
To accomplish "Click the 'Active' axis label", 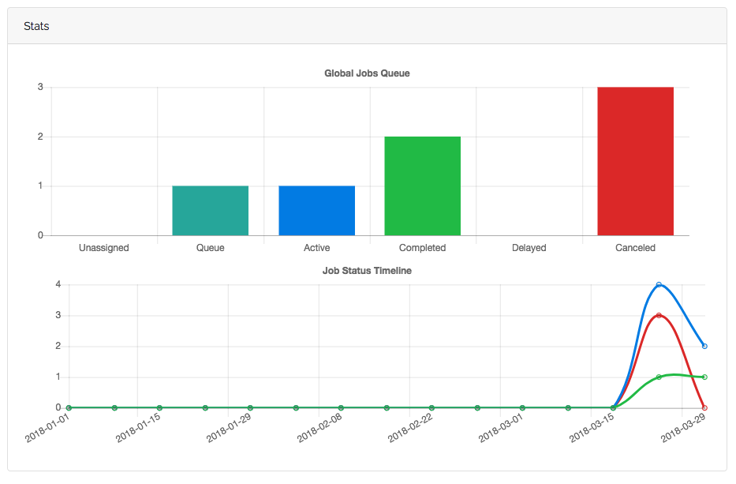I will pyautogui.click(x=317, y=248).
